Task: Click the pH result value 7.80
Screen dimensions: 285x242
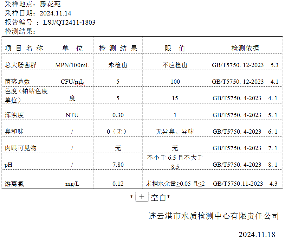Action: 118,165
